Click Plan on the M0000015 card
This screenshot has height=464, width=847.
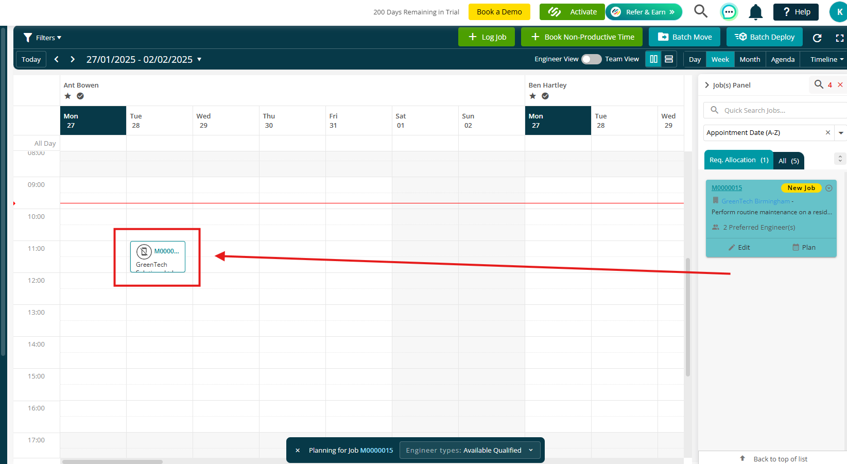click(804, 247)
